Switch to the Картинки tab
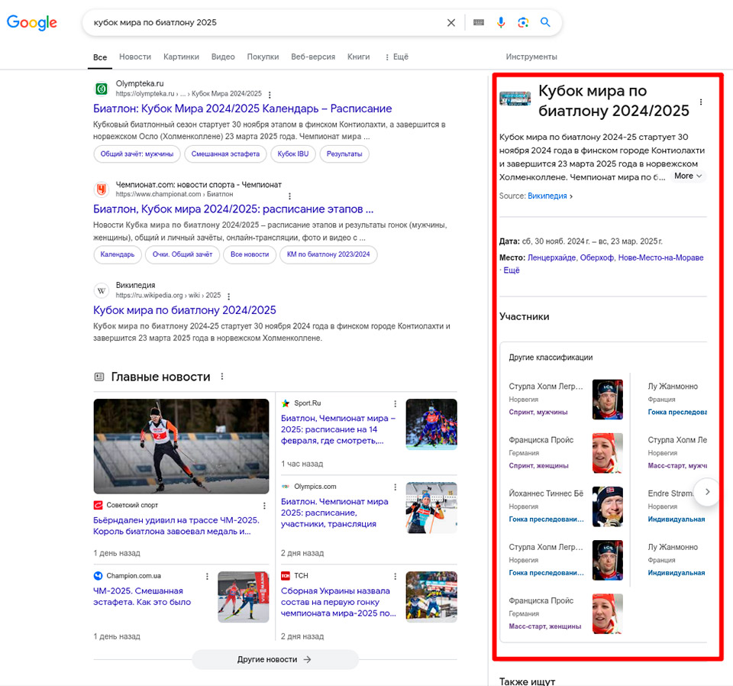Screen dimensions: 733x686 (x=182, y=57)
